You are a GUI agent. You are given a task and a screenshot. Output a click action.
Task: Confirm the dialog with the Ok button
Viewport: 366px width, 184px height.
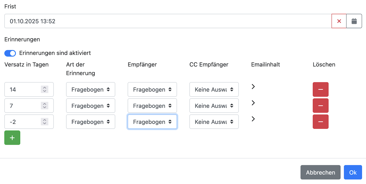[353, 172]
